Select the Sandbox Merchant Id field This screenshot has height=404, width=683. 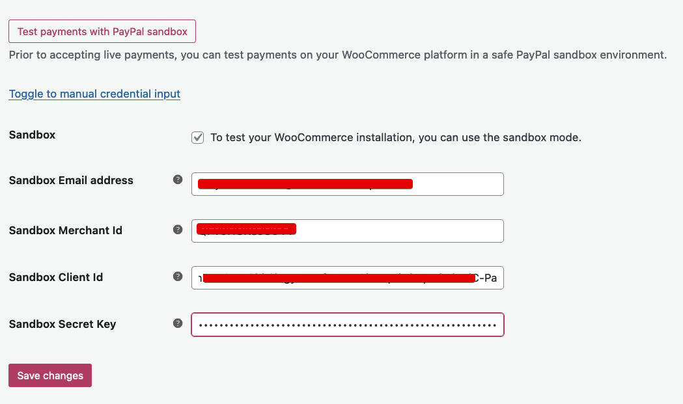click(x=347, y=231)
